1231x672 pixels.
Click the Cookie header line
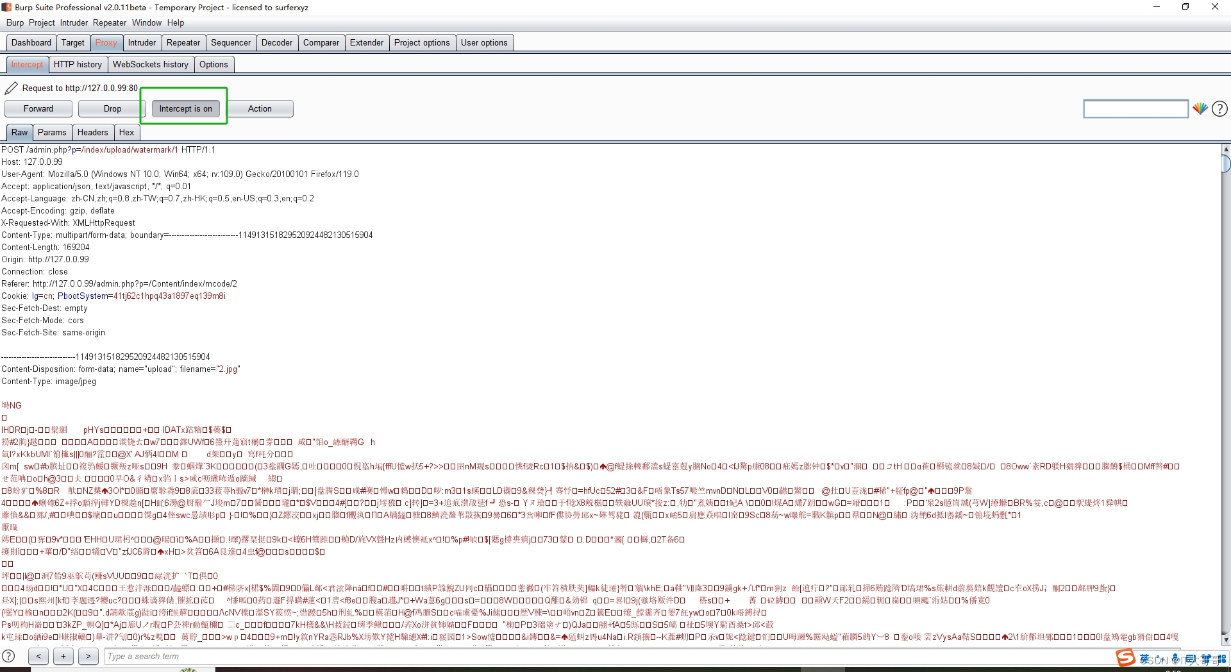click(x=113, y=296)
